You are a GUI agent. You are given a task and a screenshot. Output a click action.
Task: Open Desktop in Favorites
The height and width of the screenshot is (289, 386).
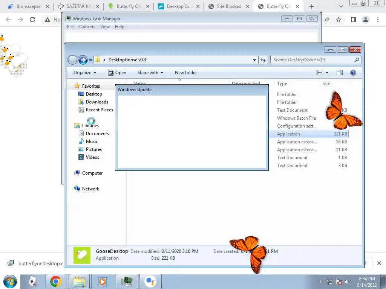[94, 94]
